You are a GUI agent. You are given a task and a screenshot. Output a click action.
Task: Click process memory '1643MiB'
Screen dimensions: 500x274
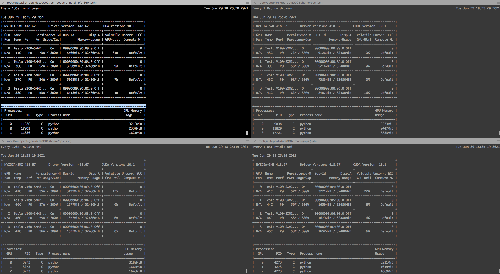click(135, 271)
